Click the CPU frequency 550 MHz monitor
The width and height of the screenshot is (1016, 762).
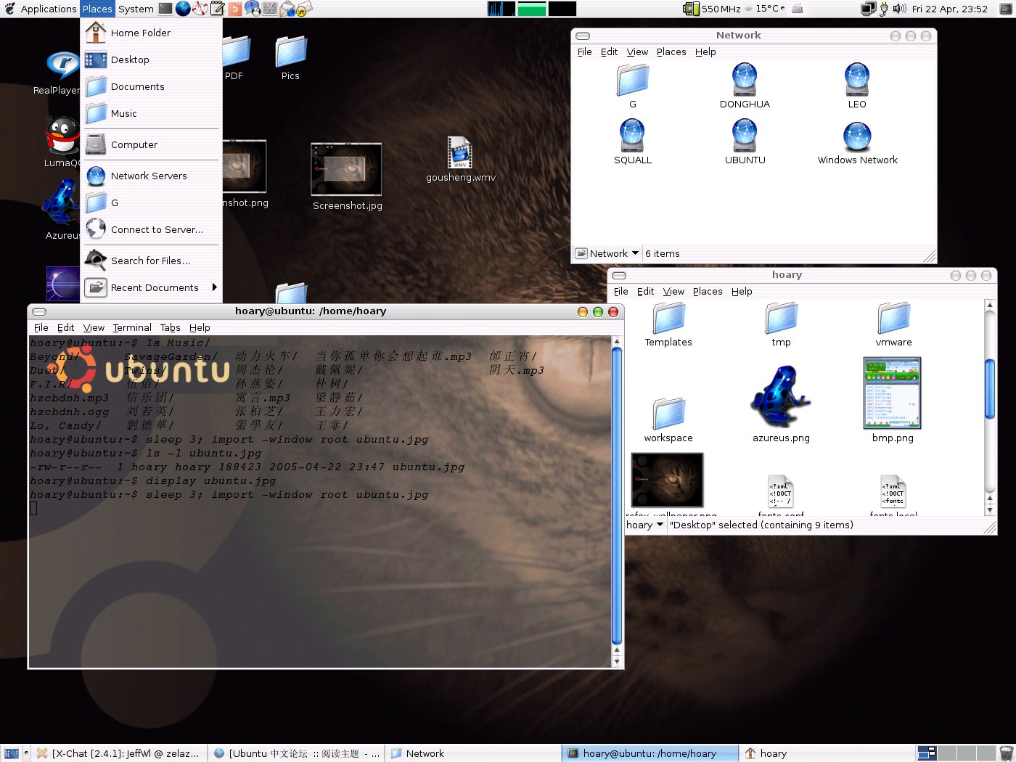713,9
